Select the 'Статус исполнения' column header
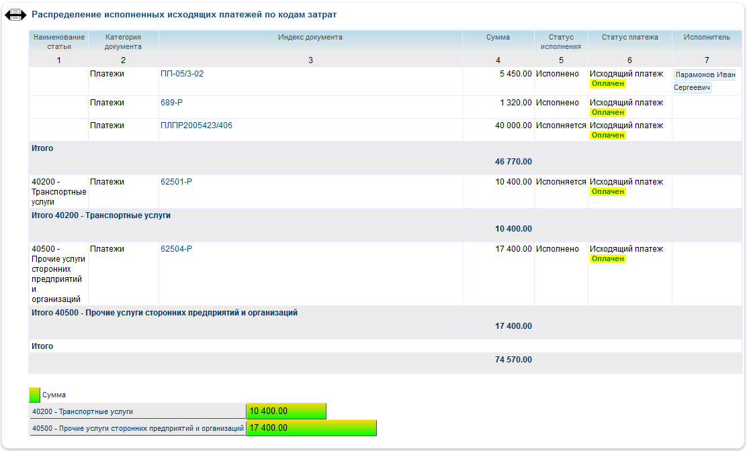The image size is (747, 451). (561, 42)
